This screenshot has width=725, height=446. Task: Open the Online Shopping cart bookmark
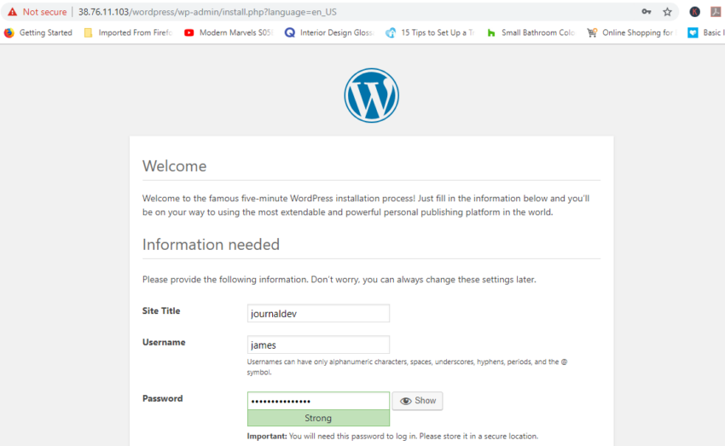pos(631,32)
